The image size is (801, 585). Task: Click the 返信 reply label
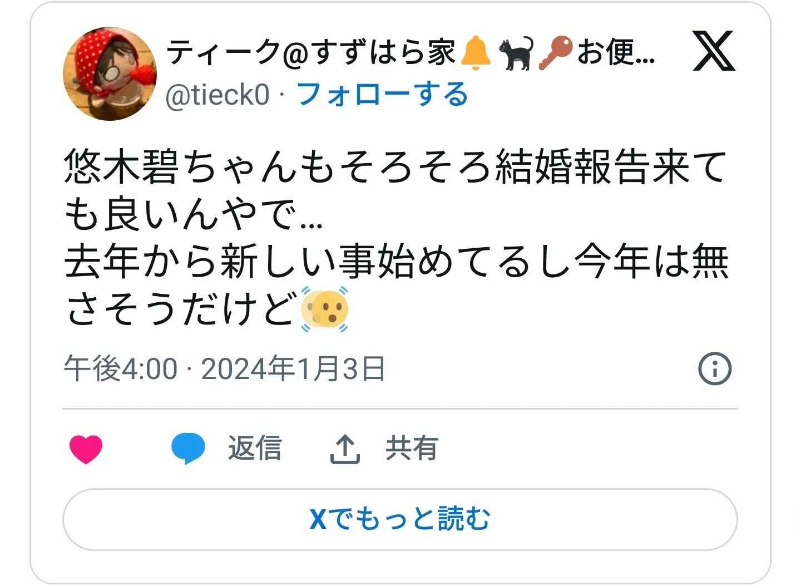point(255,448)
